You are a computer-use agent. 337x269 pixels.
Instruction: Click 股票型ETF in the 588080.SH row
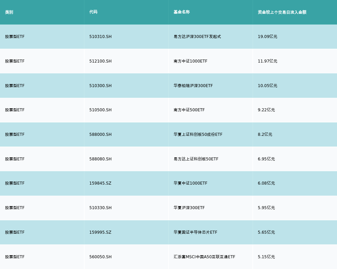point(15,159)
